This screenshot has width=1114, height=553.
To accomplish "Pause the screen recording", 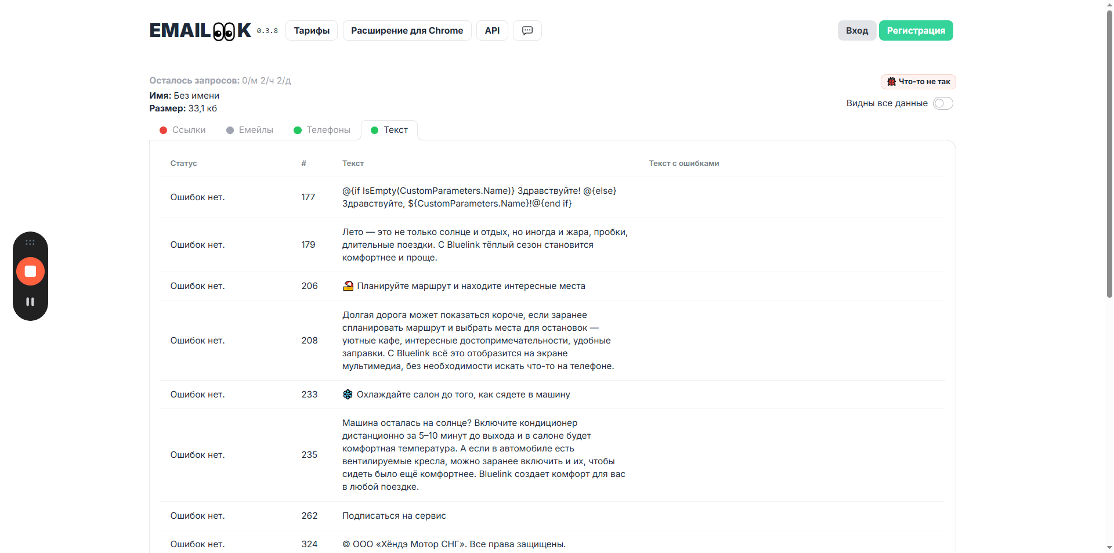I will coord(30,302).
